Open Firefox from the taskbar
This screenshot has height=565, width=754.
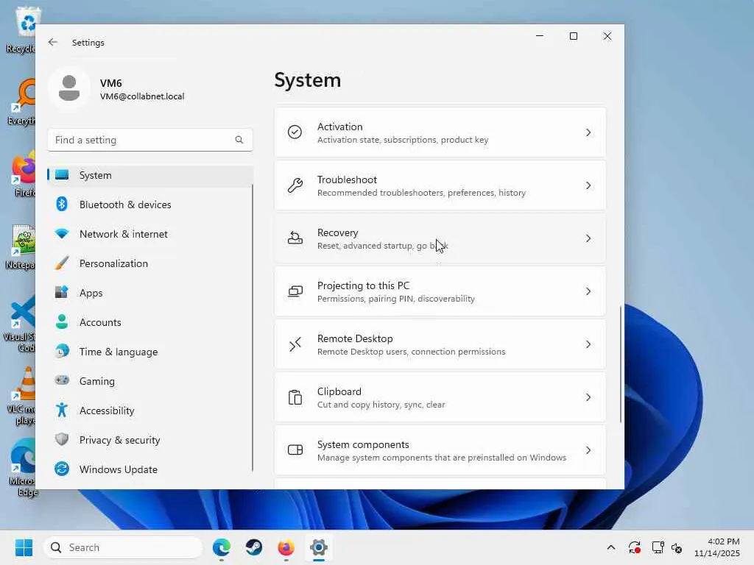pos(286,547)
